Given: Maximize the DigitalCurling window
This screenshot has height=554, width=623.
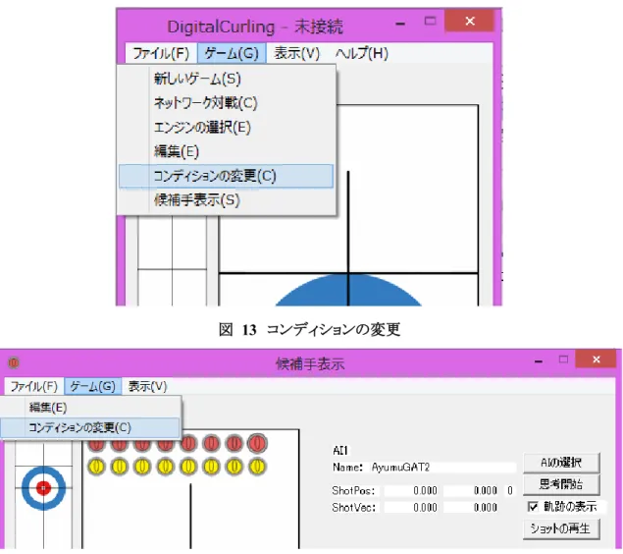Looking at the screenshot, I should tap(430, 21).
